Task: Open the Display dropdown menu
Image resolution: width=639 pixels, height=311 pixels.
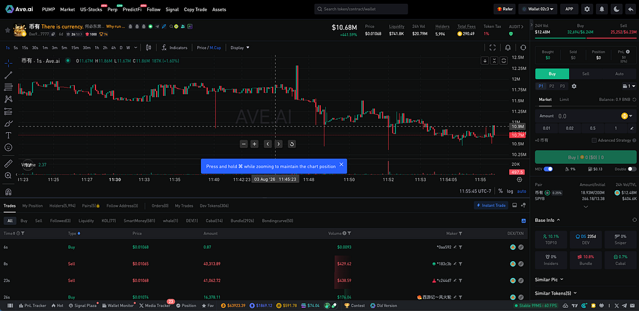Action: [240, 47]
